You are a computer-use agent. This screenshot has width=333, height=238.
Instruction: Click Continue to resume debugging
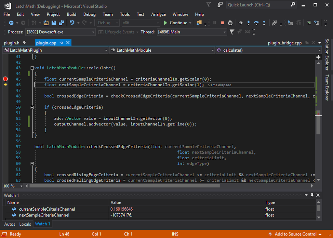point(175,23)
